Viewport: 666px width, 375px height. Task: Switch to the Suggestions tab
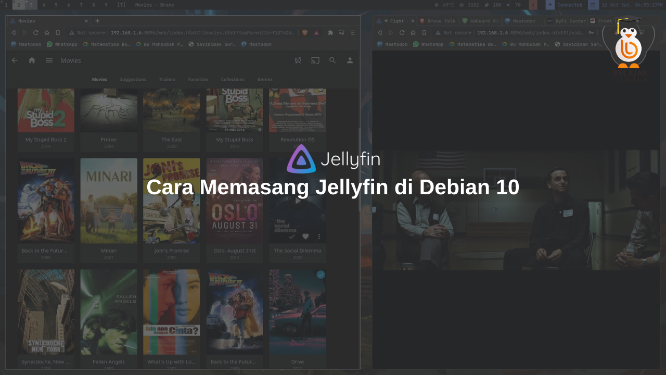(133, 79)
